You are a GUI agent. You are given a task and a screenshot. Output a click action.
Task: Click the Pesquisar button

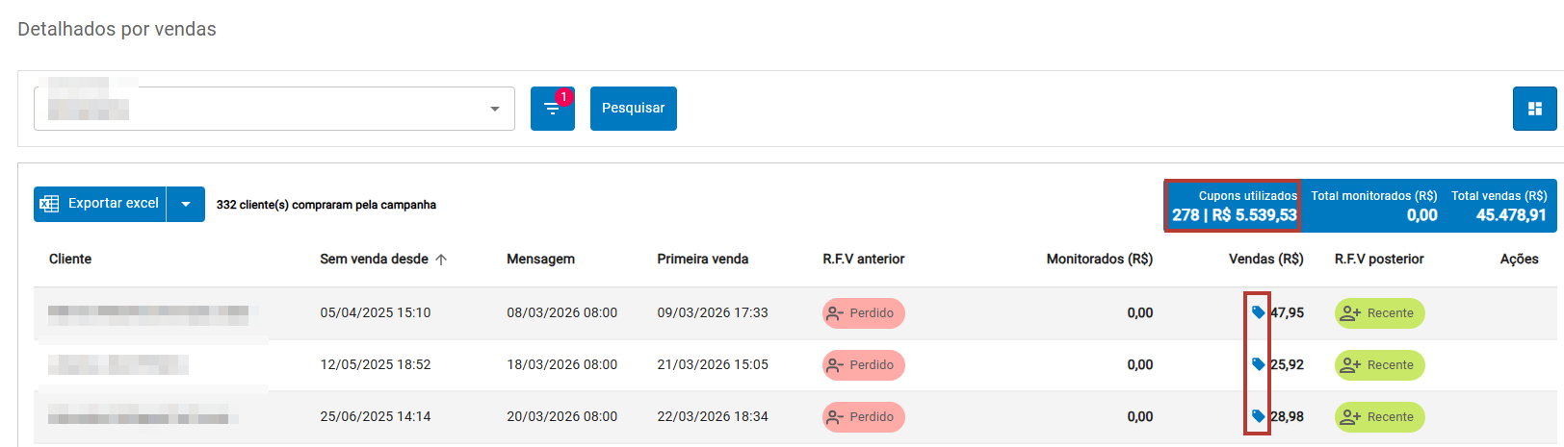(x=634, y=109)
